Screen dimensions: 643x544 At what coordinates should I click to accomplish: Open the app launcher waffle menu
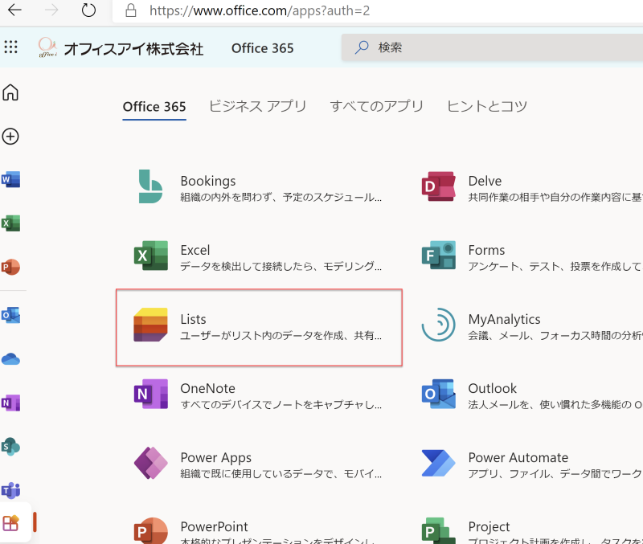pyautogui.click(x=10, y=47)
